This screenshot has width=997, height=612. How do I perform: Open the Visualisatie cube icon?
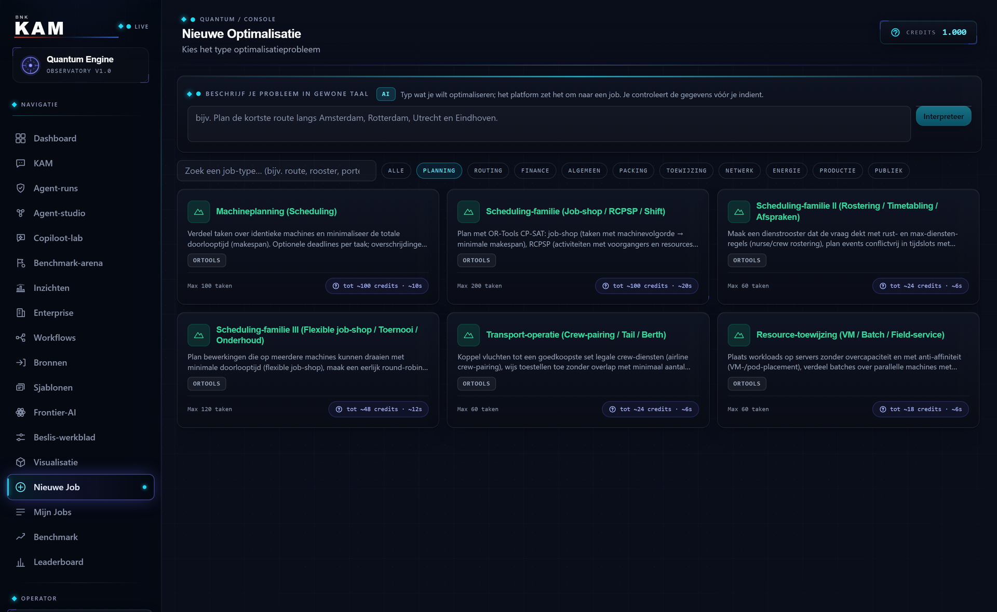[20, 462]
